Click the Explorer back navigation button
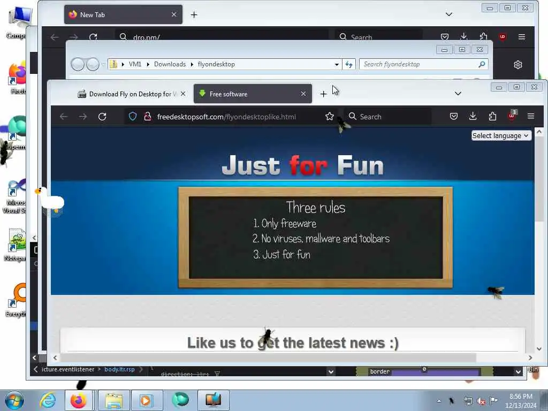This screenshot has width=548, height=411. coord(78,64)
